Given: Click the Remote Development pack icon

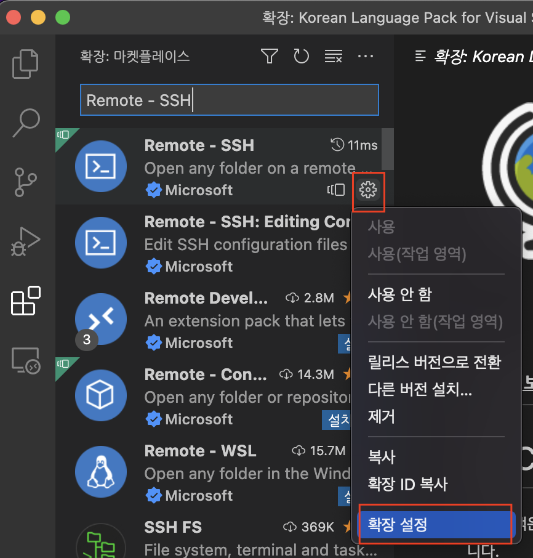Looking at the screenshot, I should (x=100, y=319).
